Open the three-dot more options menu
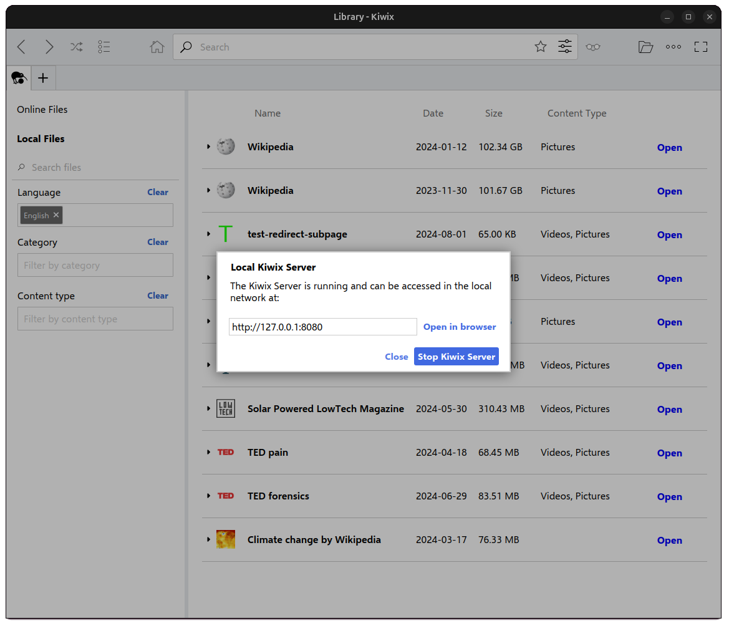 point(673,47)
